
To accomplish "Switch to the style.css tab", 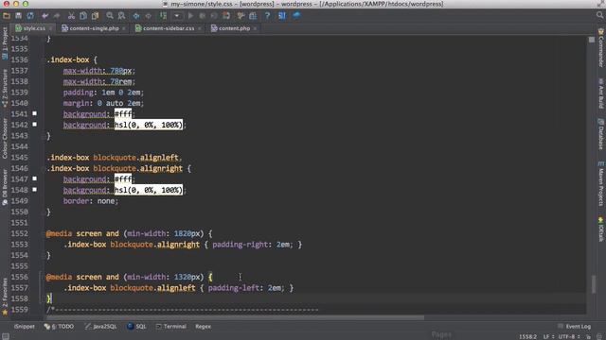I will click(x=34, y=28).
